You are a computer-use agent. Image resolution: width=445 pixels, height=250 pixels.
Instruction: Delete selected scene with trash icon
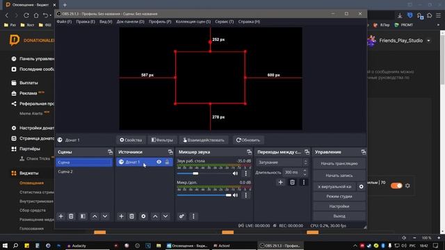point(71,216)
